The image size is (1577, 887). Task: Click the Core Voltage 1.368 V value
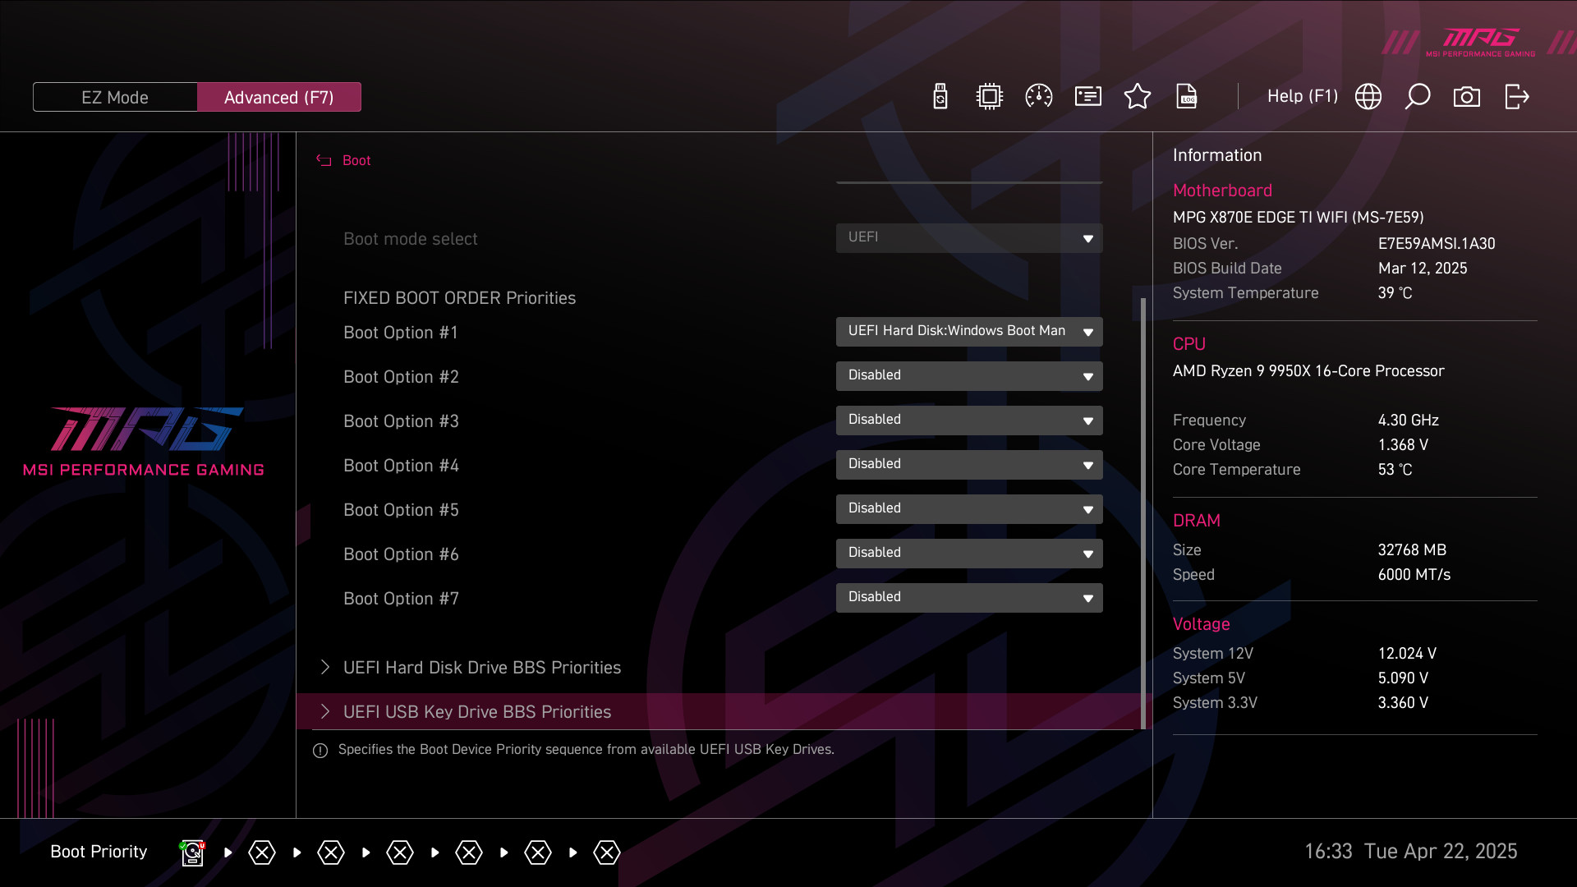[x=1403, y=445]
